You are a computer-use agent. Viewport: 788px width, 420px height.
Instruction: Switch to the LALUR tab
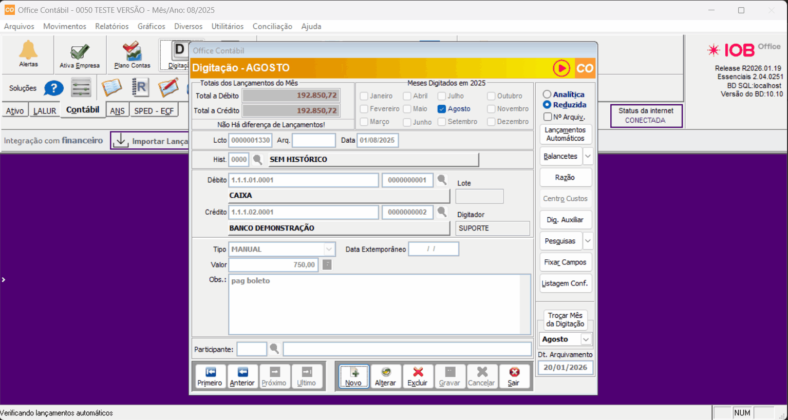(45, 111)
